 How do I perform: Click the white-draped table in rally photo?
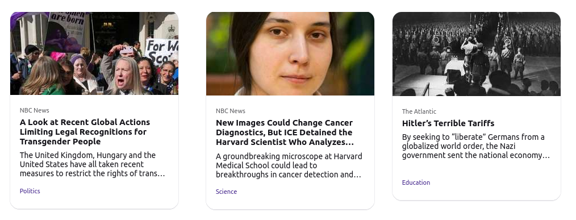[x=454, y=68]
